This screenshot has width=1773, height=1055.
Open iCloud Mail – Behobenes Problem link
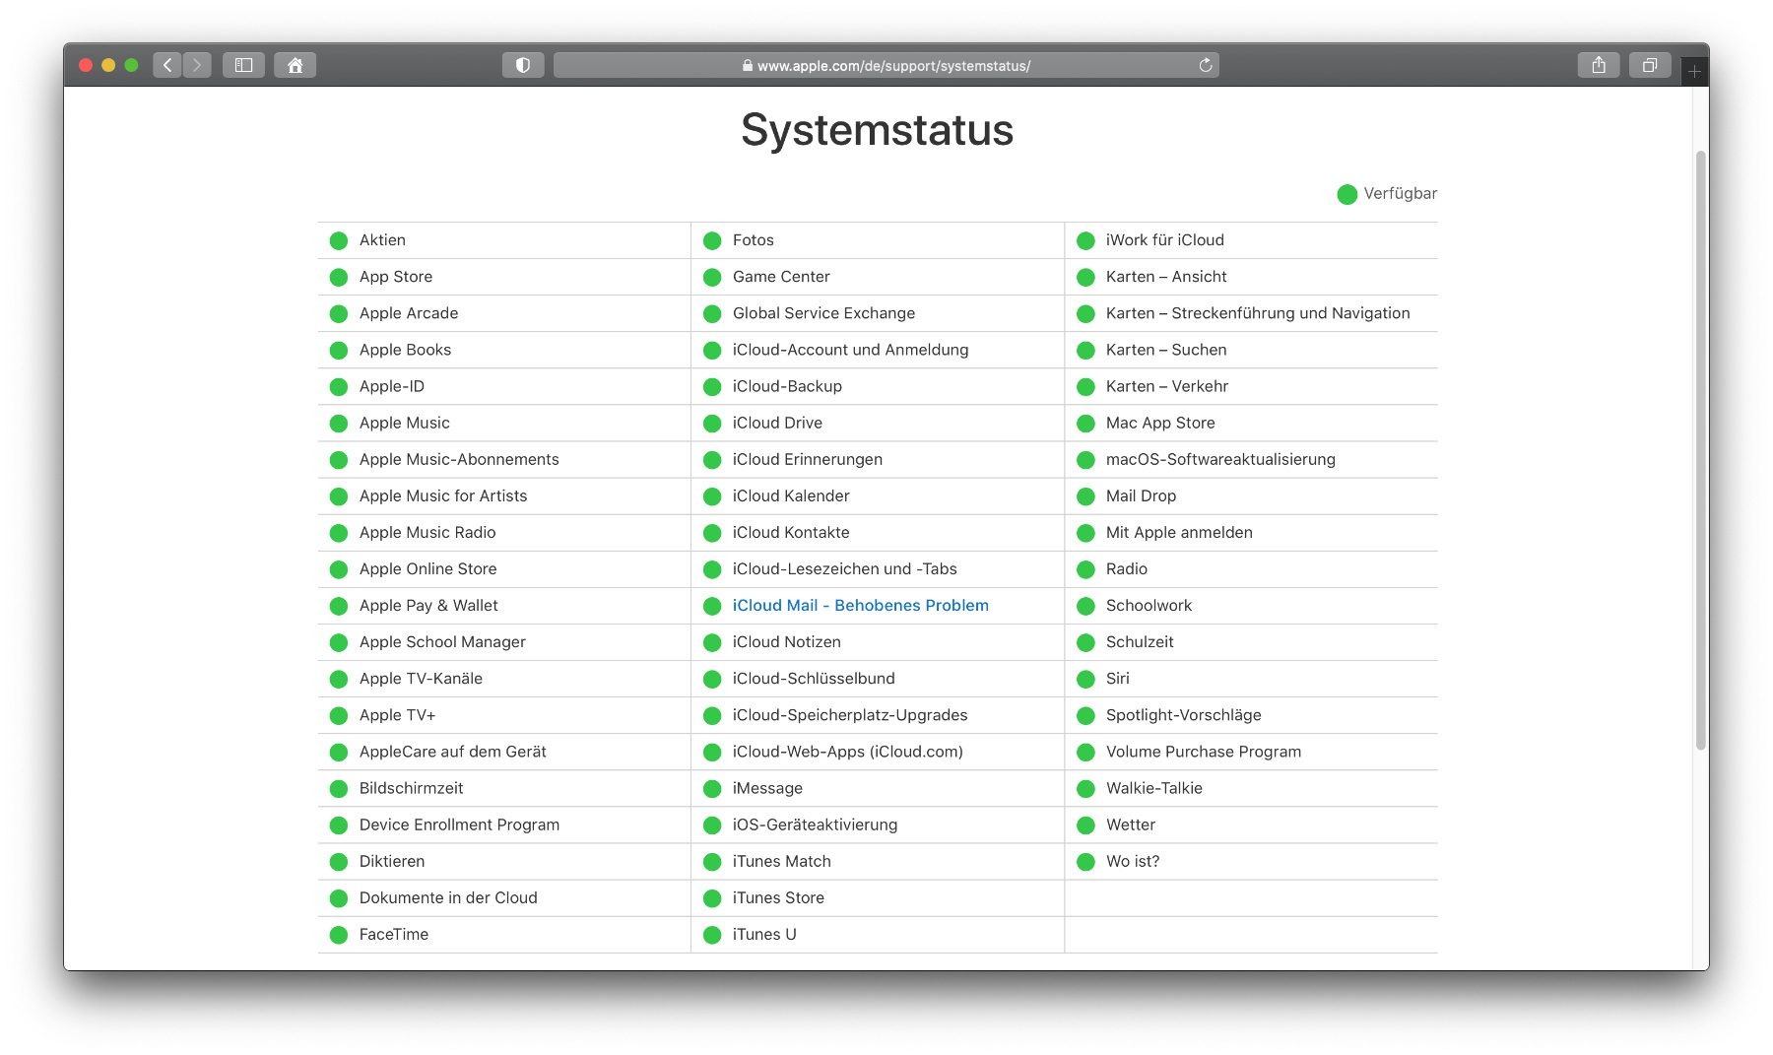(x=860, y=606)
